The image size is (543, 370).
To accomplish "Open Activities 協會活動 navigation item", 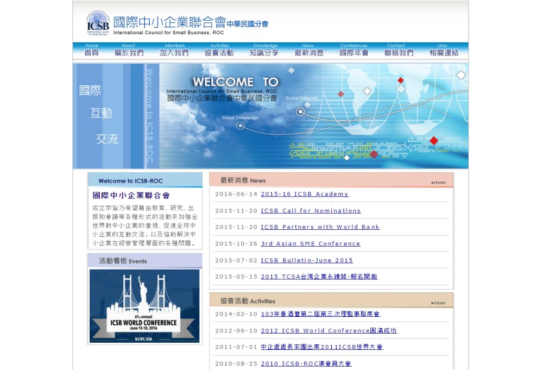I will 219,51.
